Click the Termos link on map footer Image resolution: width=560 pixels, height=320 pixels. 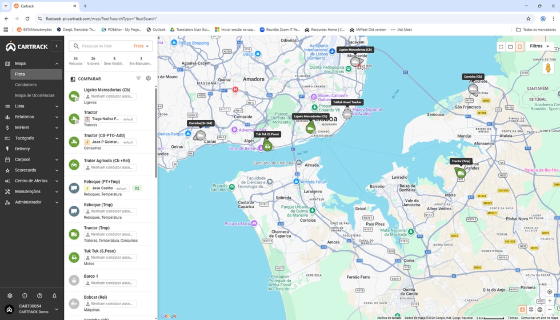tap(513, 318)
